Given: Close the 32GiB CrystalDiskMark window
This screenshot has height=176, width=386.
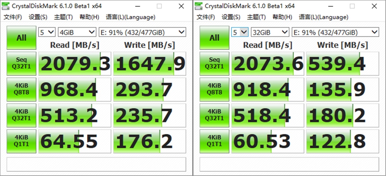Looking at the screenshot, I should coord(374,6).
